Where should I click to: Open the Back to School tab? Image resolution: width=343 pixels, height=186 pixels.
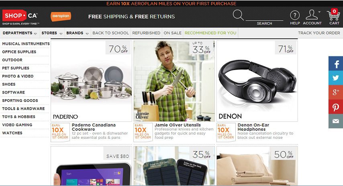click(x=111, y=33)
